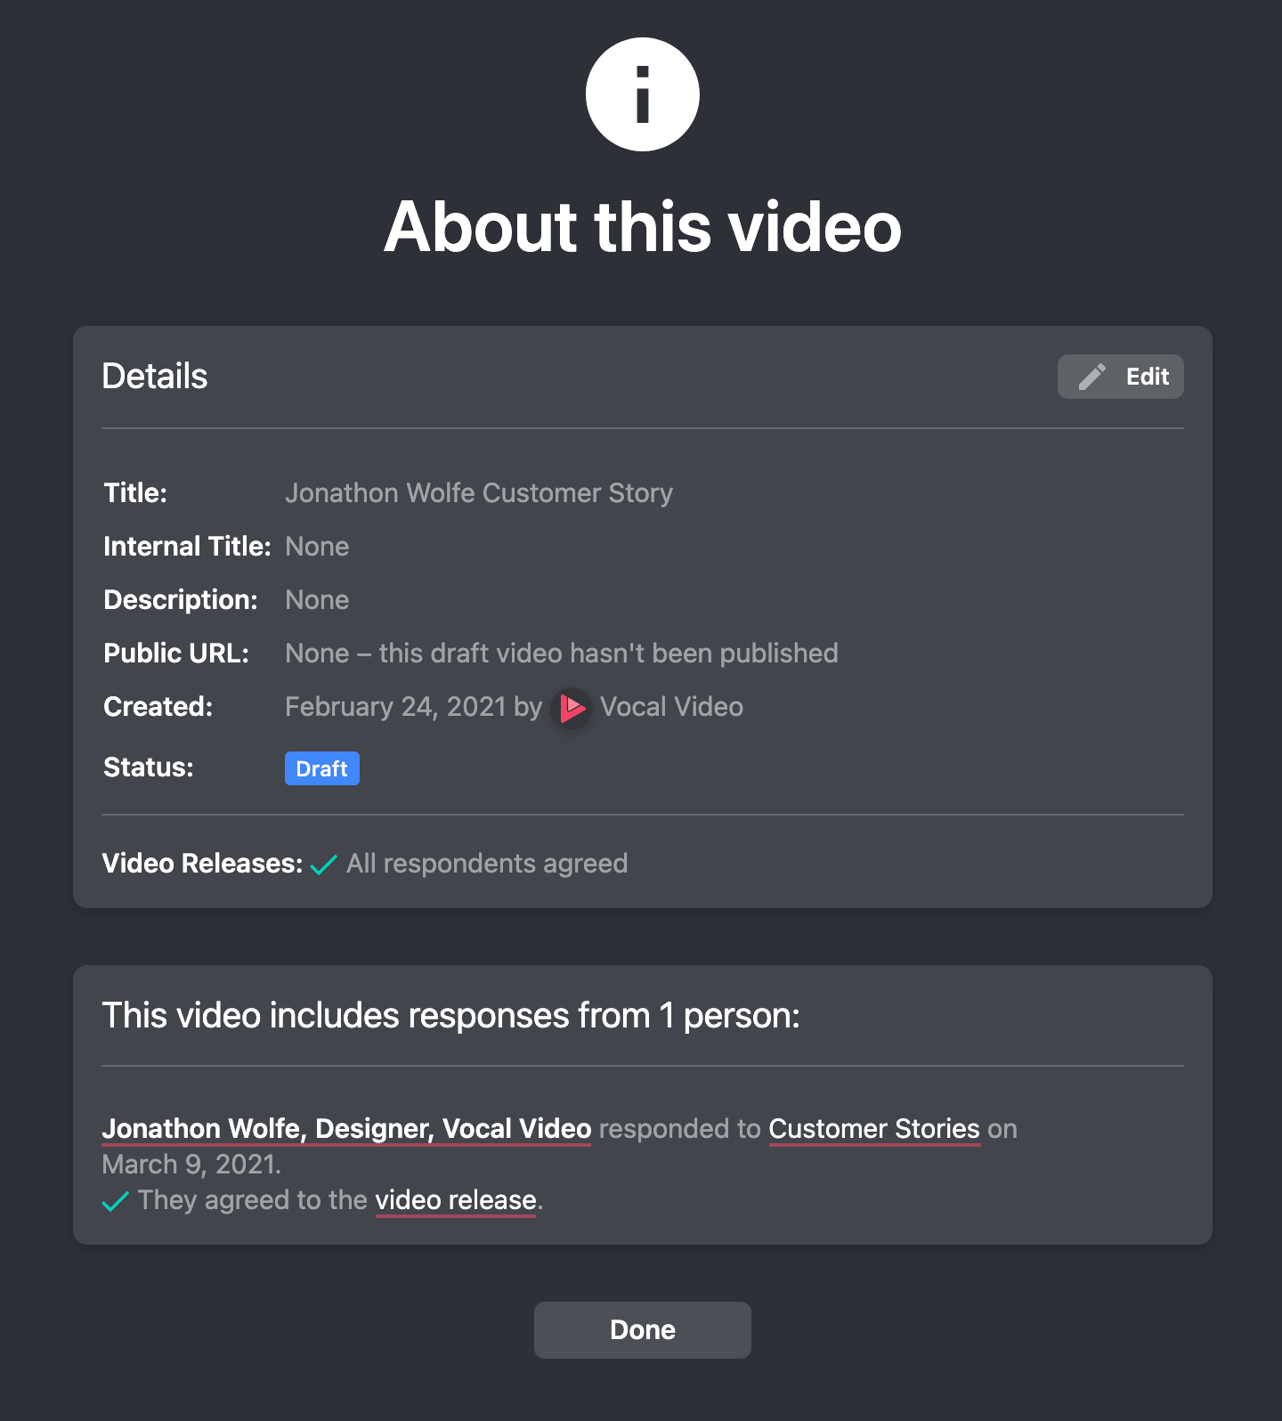This screenshot has height=1421, width=1282.
Task: Click the info circle icon at top
Action: pos(642,94)
